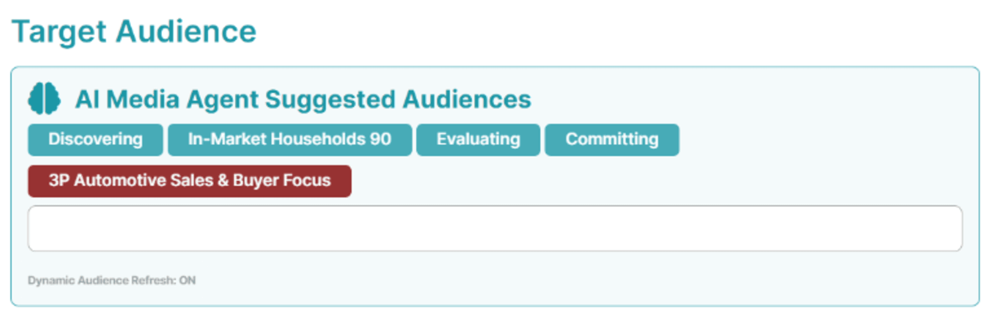Toggle the Dynamic Audience Refresh ON label
The image size is (989, 320).
(x=112, y=280)
